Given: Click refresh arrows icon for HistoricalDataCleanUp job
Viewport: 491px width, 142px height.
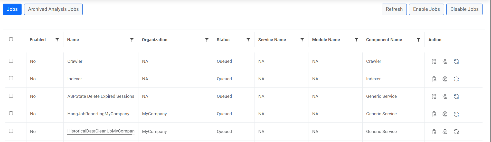Looking at the screenshot, I should [x=456, y=132].
